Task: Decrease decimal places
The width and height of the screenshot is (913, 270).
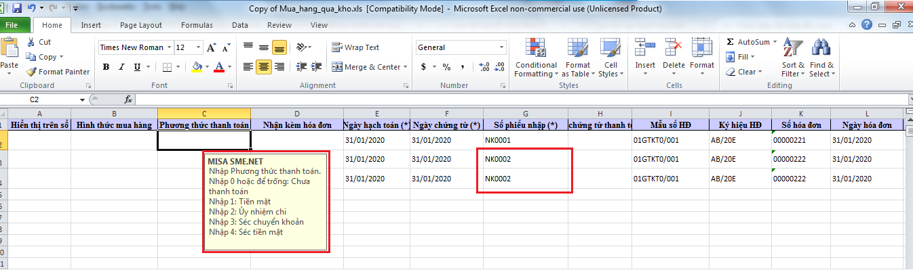Action: point(500,67)
